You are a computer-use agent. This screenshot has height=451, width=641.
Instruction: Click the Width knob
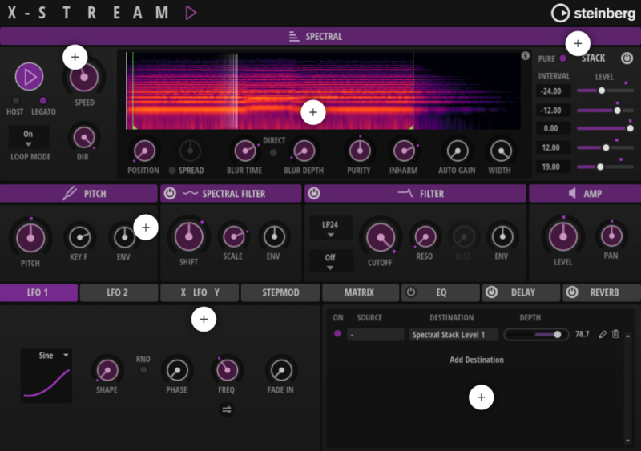tap(501, 151)
